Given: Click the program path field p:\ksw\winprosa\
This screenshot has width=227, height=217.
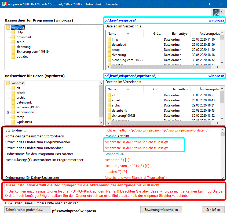Looking at the screenshot, I should 156,20.
